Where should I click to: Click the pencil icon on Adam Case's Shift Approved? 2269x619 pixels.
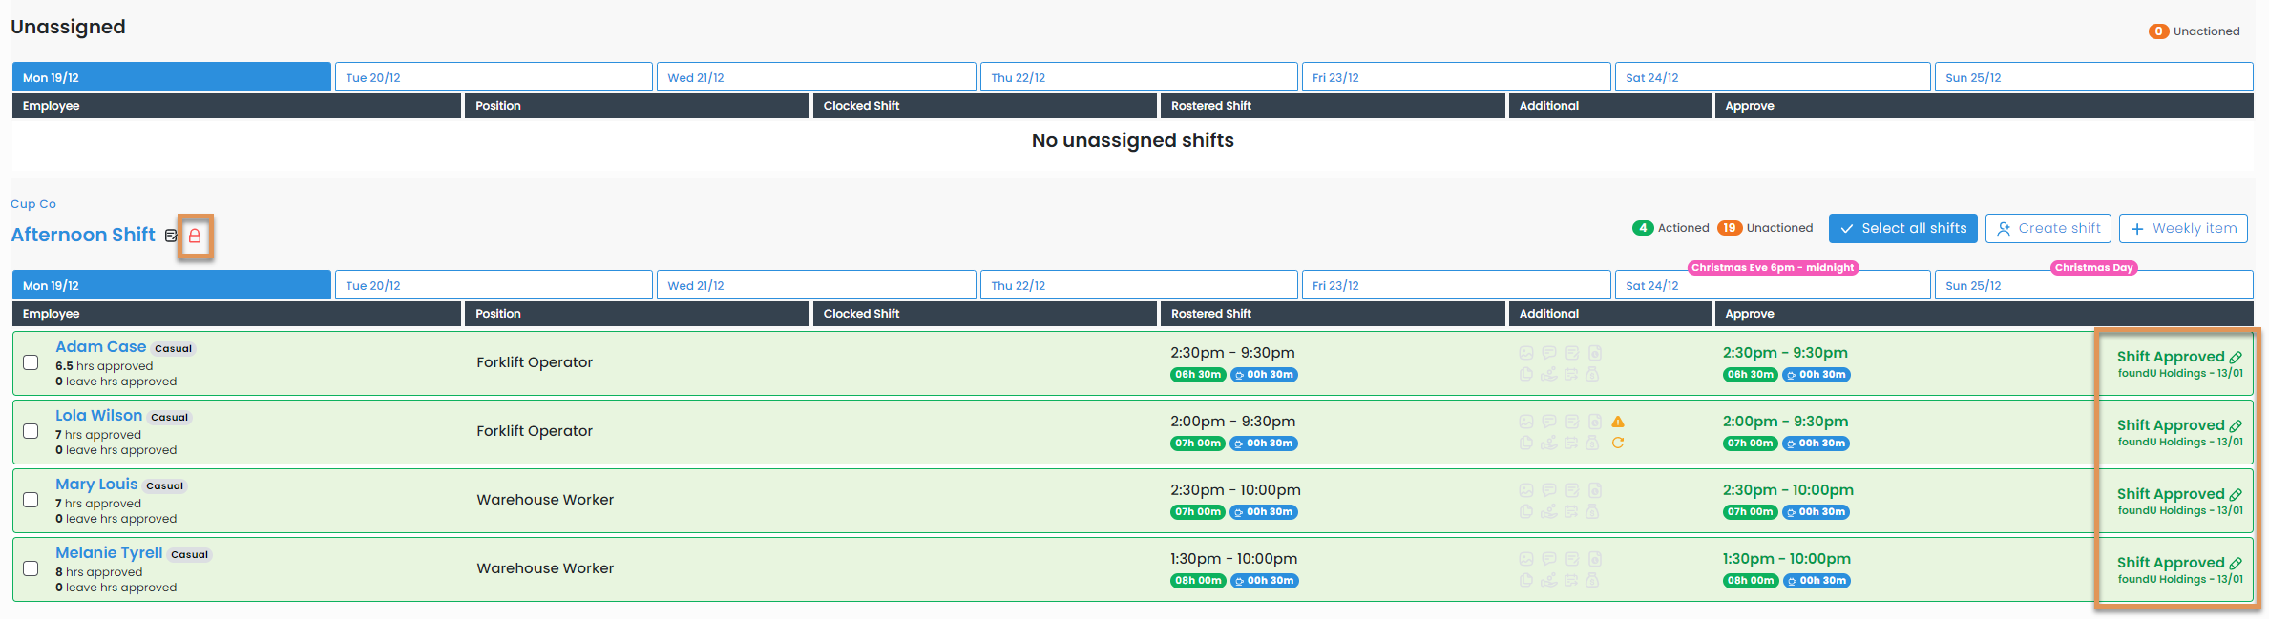[x=2235, y=358]
